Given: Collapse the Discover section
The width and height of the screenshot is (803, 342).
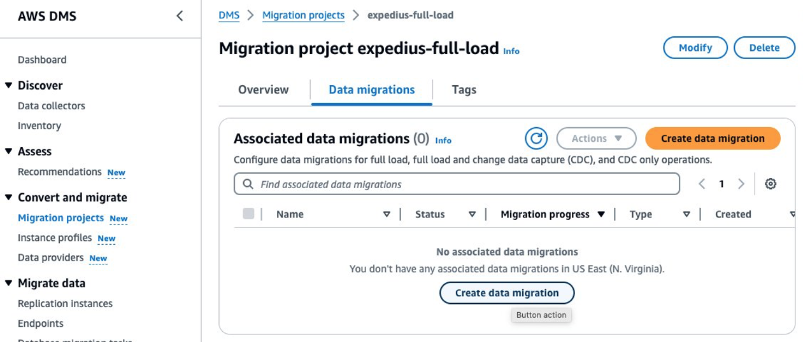Looking at the screenshot, I should 8,86.
